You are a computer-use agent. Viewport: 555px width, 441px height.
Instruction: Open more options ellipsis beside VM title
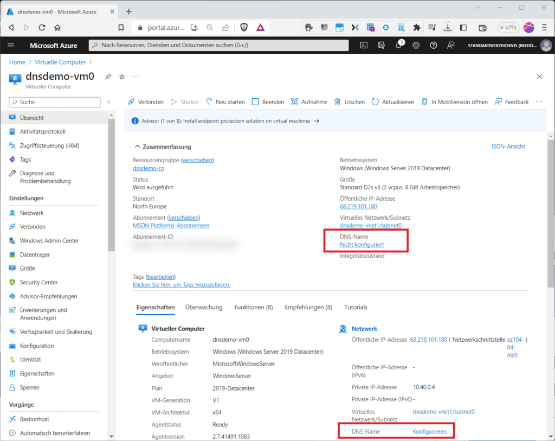click(136, 76)
